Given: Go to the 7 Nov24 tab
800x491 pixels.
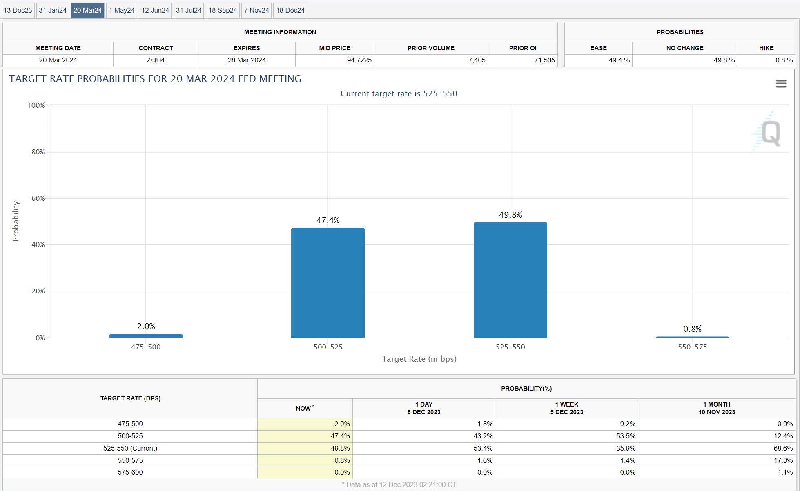Looking at the screenshot, I should tap(256, 10).
